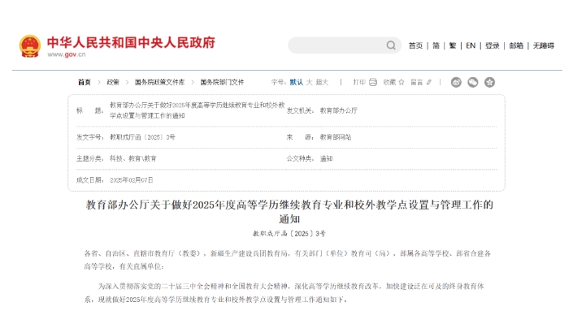Click the star icon beside 收藏
Image resolution: width=573 pixels, height=328 pixels.
[x=402, y=82]
